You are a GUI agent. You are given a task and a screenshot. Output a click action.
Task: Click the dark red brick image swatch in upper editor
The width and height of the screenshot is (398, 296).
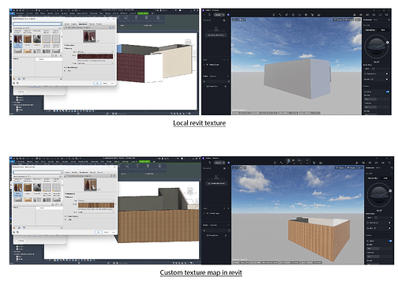pyautogui.click(x=96, y=56)
